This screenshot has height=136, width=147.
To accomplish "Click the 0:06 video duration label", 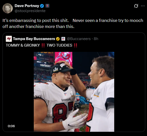I will (x=11, y=126).
